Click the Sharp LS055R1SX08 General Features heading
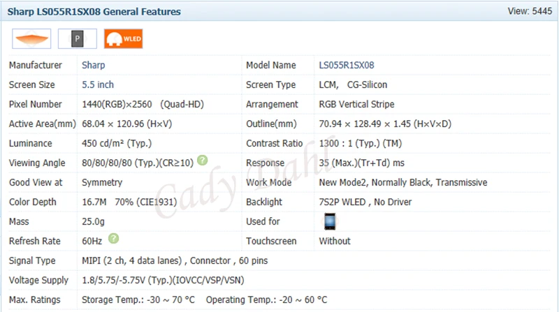Screen dimensions: 559x312 point(94,12)
